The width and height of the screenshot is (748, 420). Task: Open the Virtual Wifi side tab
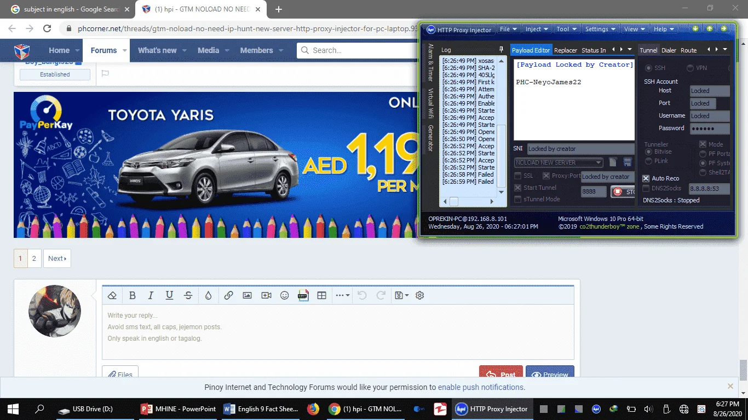430,103
